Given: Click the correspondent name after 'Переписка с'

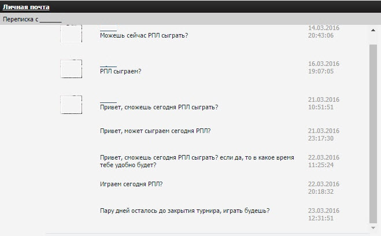Looking at the screenshot, I should [x=50, y=20].
